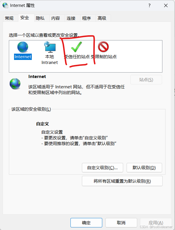Click 将所有区域重置为默认级别(R) button
Image resolution: width=175 pixels, height=230 pixels.
[122, 181]
